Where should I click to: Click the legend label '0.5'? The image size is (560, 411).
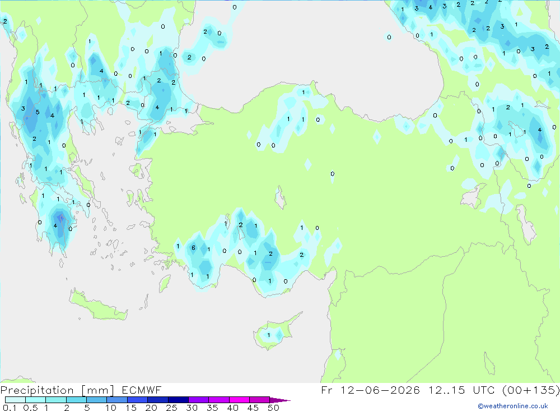pyautogui.click(x=31, y=408)
